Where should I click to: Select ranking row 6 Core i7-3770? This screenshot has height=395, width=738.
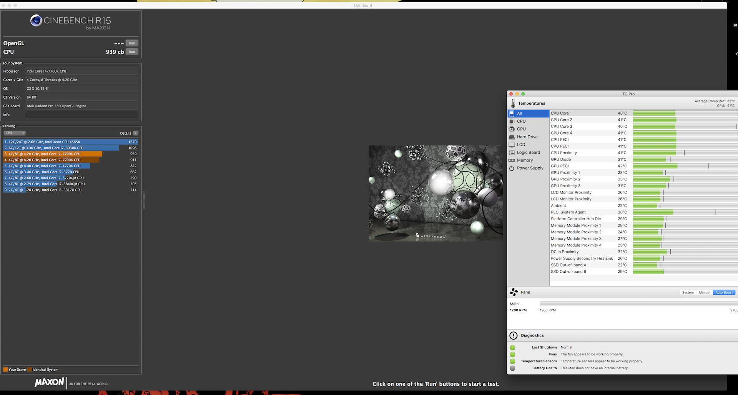point(71,172)
